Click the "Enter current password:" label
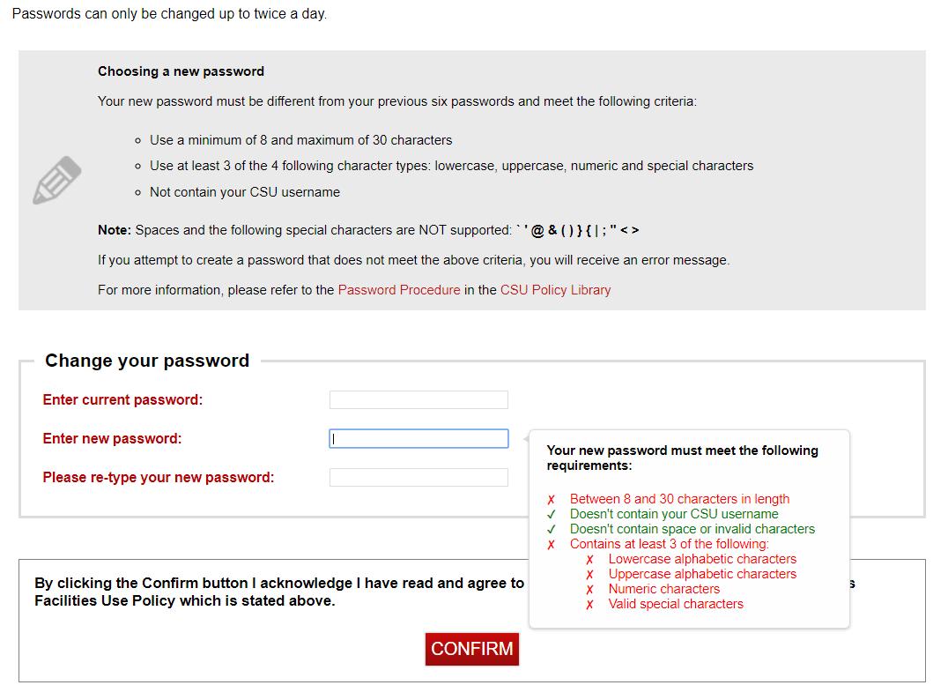Screen dimensions: 948x700 pos(122,400)
